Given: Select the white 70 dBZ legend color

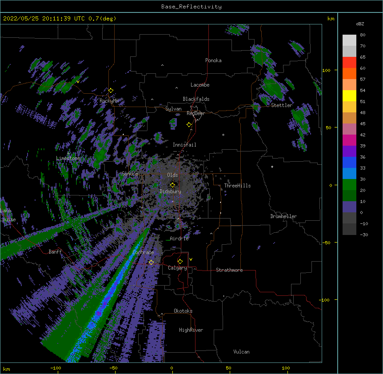Looking at the screenshot, I should [x=349, y=40].
